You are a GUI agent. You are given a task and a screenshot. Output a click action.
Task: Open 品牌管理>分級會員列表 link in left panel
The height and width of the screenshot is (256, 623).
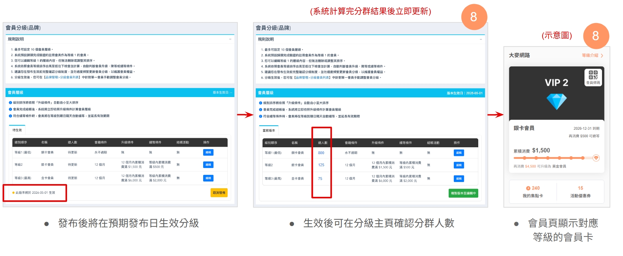62,77
